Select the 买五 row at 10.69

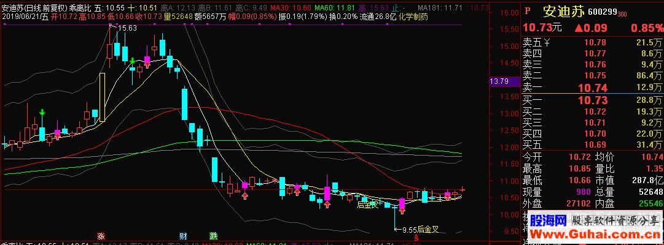point(593,145)
